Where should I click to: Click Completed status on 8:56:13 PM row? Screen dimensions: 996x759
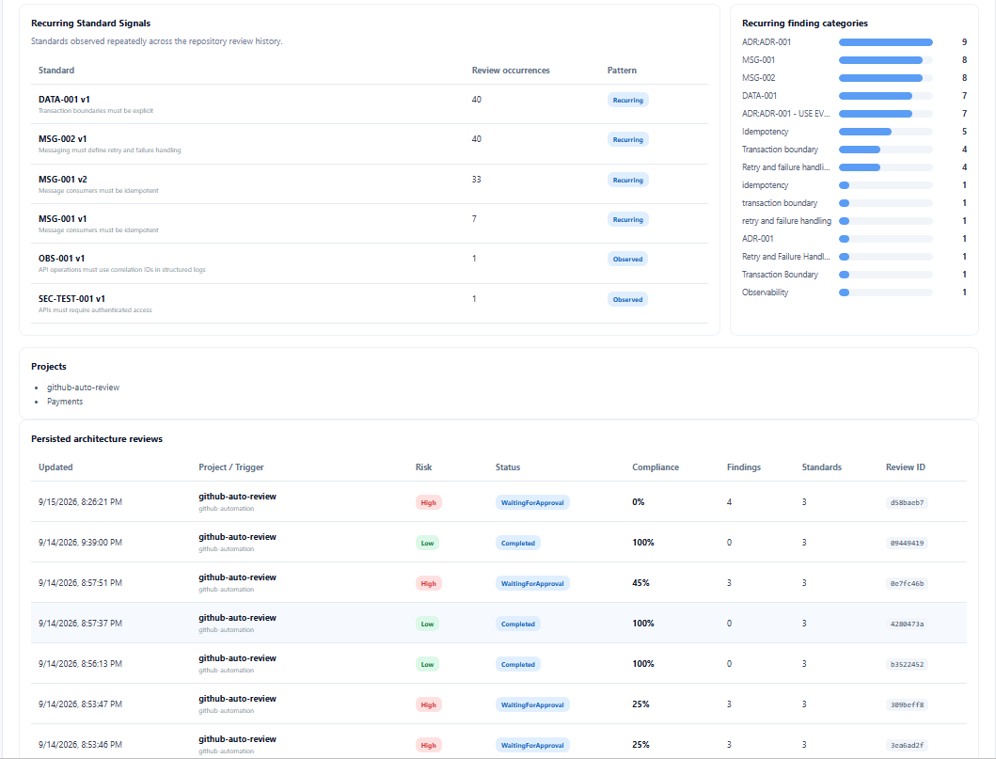click(517, 664)
